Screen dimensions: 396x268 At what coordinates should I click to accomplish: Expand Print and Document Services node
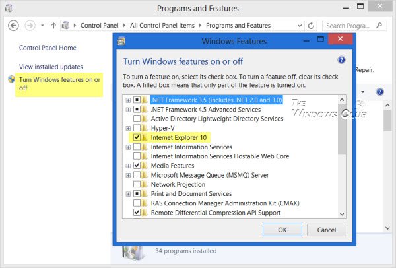tap(128, 194)
